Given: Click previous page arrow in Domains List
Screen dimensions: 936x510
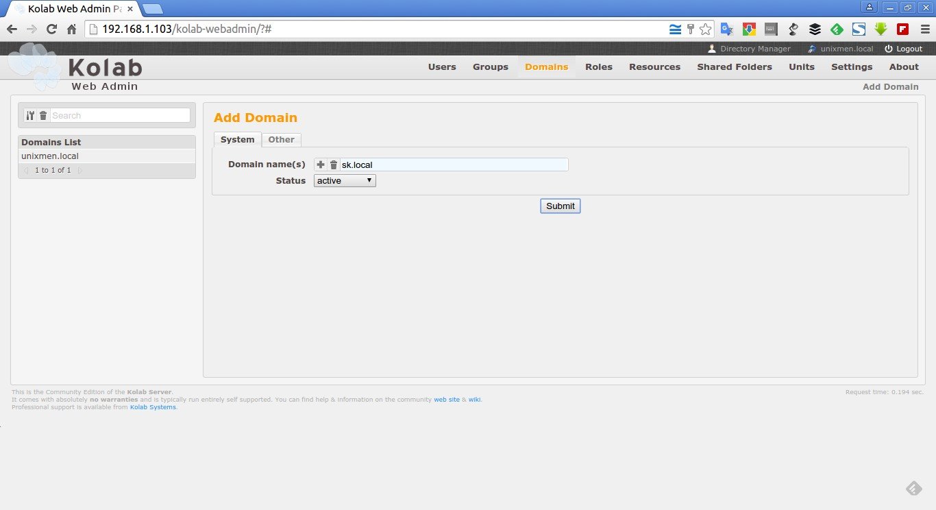Looking at the screenshot, I should pos(26,170).
